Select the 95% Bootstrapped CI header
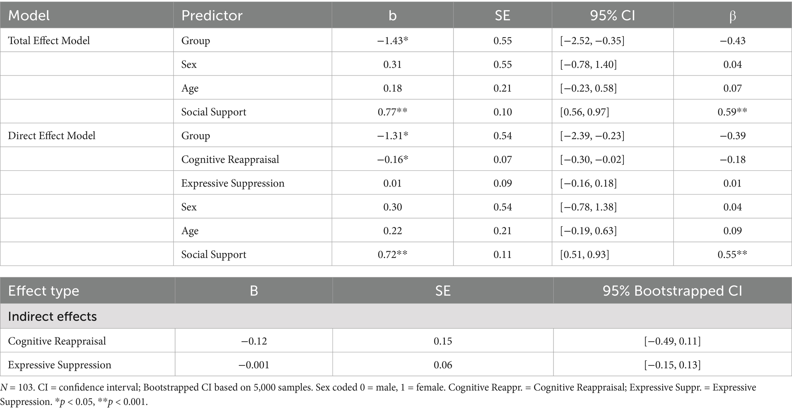 click(x=672, y=291)
